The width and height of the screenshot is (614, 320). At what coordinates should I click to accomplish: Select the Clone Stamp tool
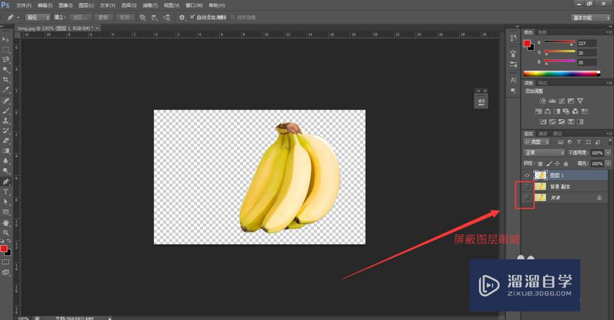pyautogui.click(x=6, y=121)
